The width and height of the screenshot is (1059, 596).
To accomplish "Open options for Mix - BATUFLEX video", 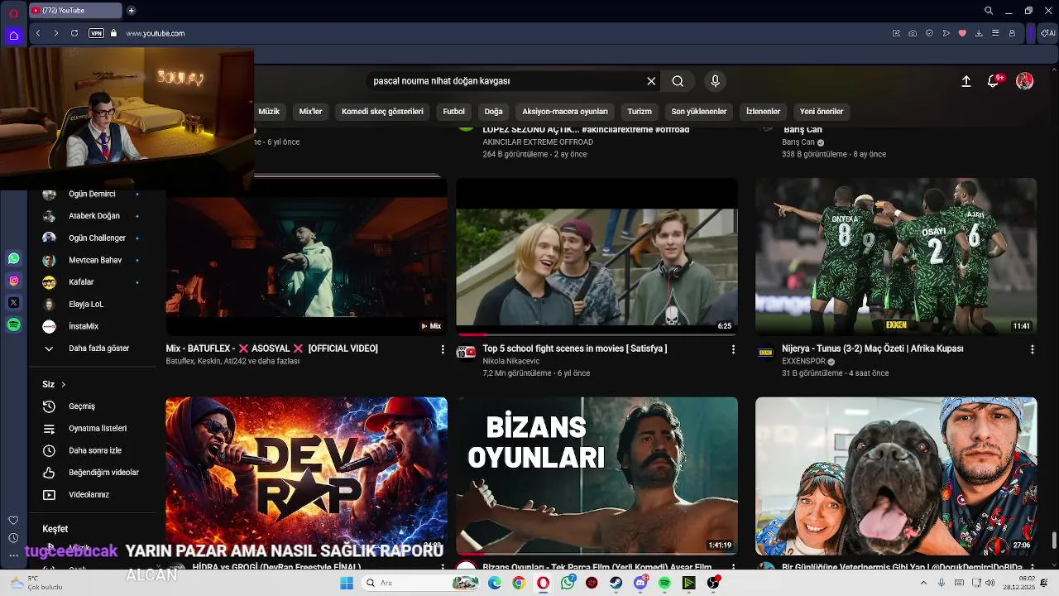I will (443, 349).
